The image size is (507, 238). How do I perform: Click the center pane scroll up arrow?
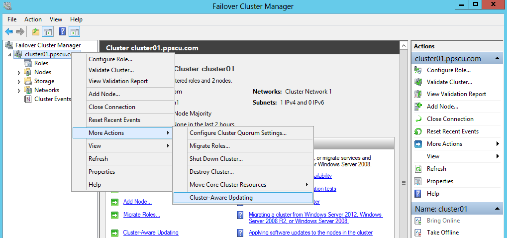[x=404, y=46]
